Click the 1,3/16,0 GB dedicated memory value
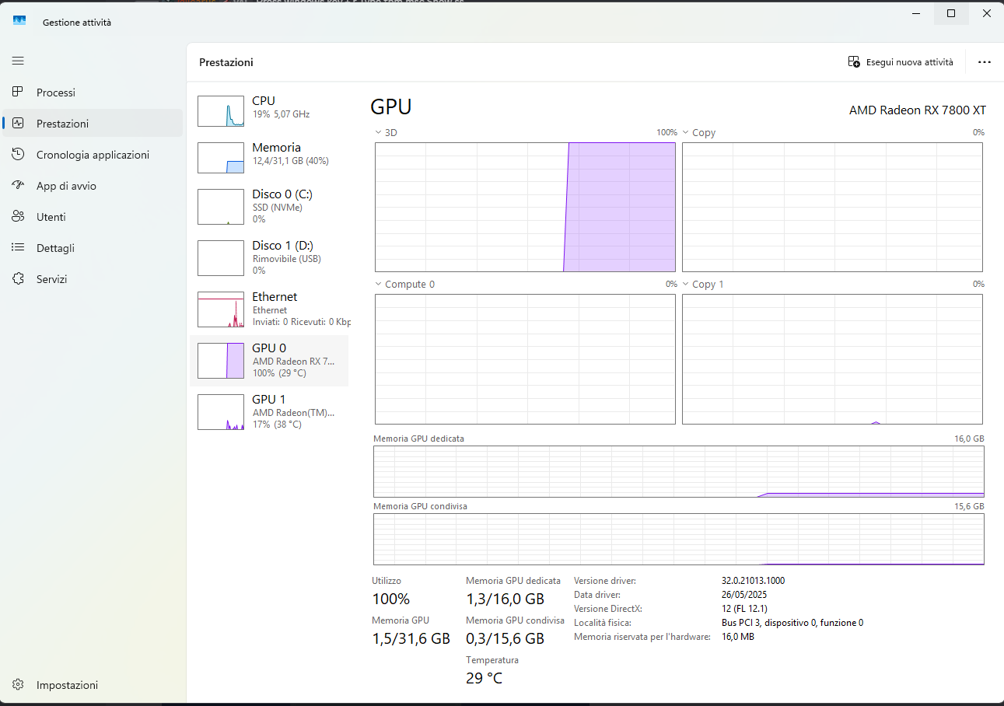 [x=505, y=599]
